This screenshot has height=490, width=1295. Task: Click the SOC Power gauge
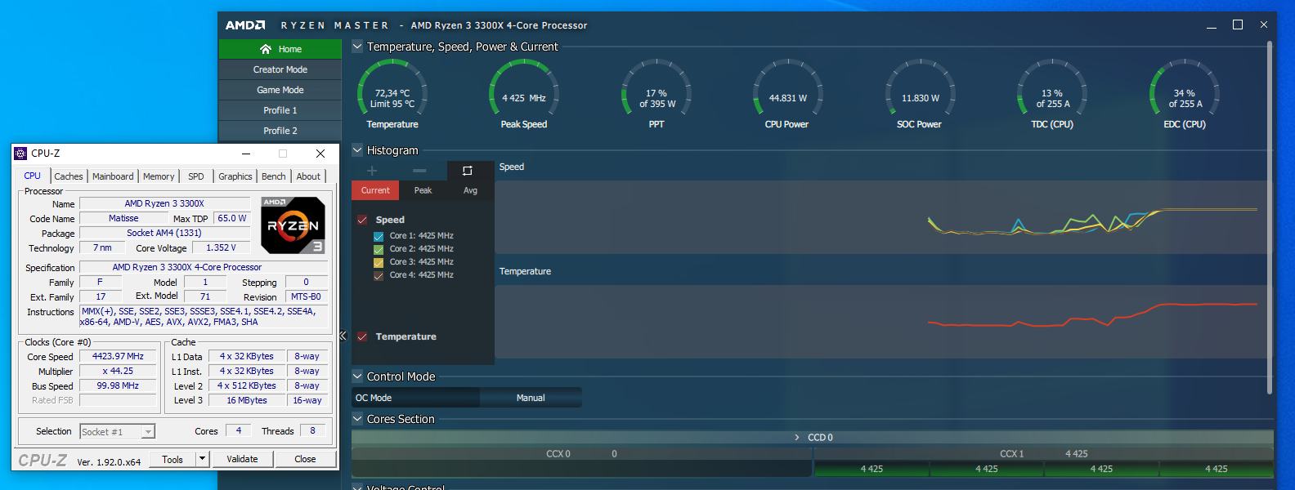(920, 95)
